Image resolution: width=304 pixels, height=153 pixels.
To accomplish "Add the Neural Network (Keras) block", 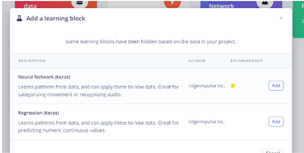I will (276, 86).
